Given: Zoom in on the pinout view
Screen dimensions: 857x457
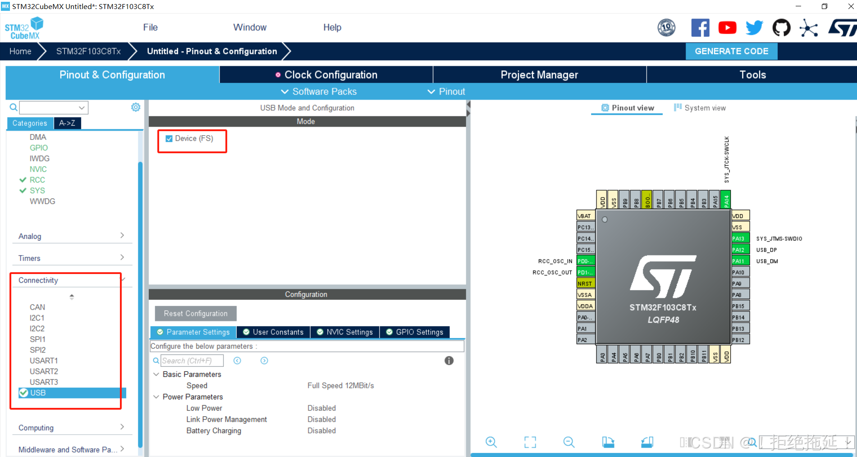Looking at the screenshot, I should click(x=491, y=442).
